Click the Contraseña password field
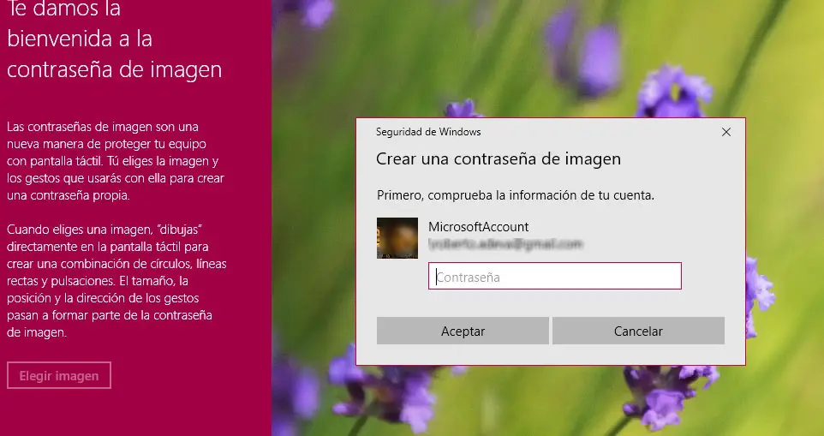Image resolution: width=824 pixels, height=436 pixels. pyautogui.click(x=554, y=276)
